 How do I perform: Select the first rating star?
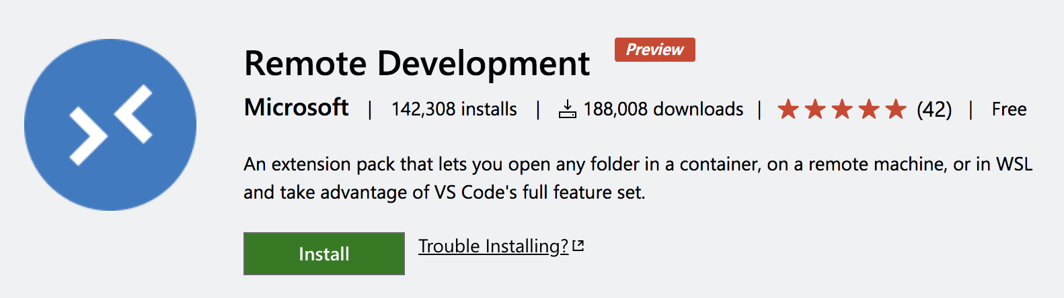788,109
